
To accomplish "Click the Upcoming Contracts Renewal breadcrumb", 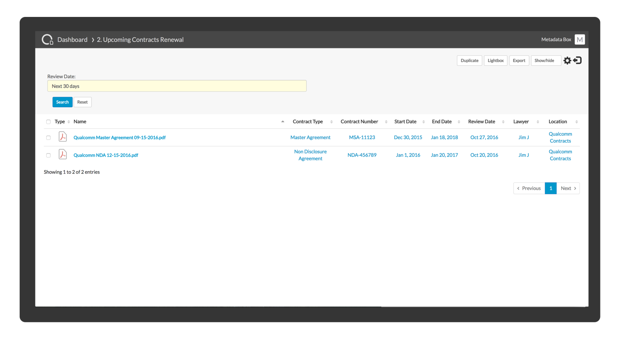I will 140,39.
